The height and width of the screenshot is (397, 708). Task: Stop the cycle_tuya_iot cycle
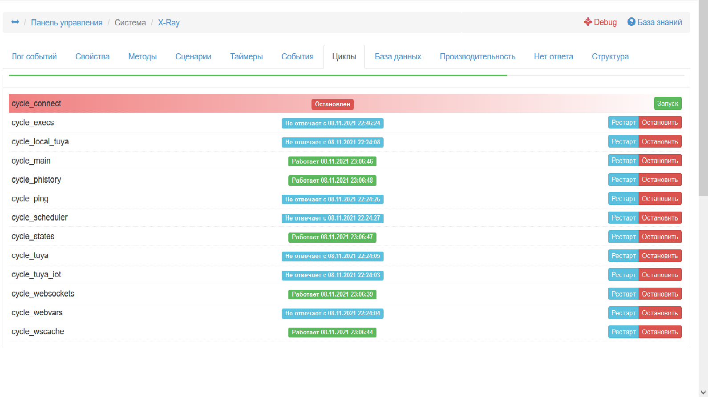(x=659, y=275)
